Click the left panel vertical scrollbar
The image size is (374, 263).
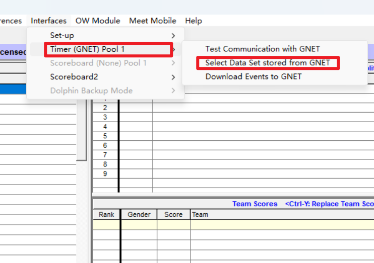click(81, 131)
